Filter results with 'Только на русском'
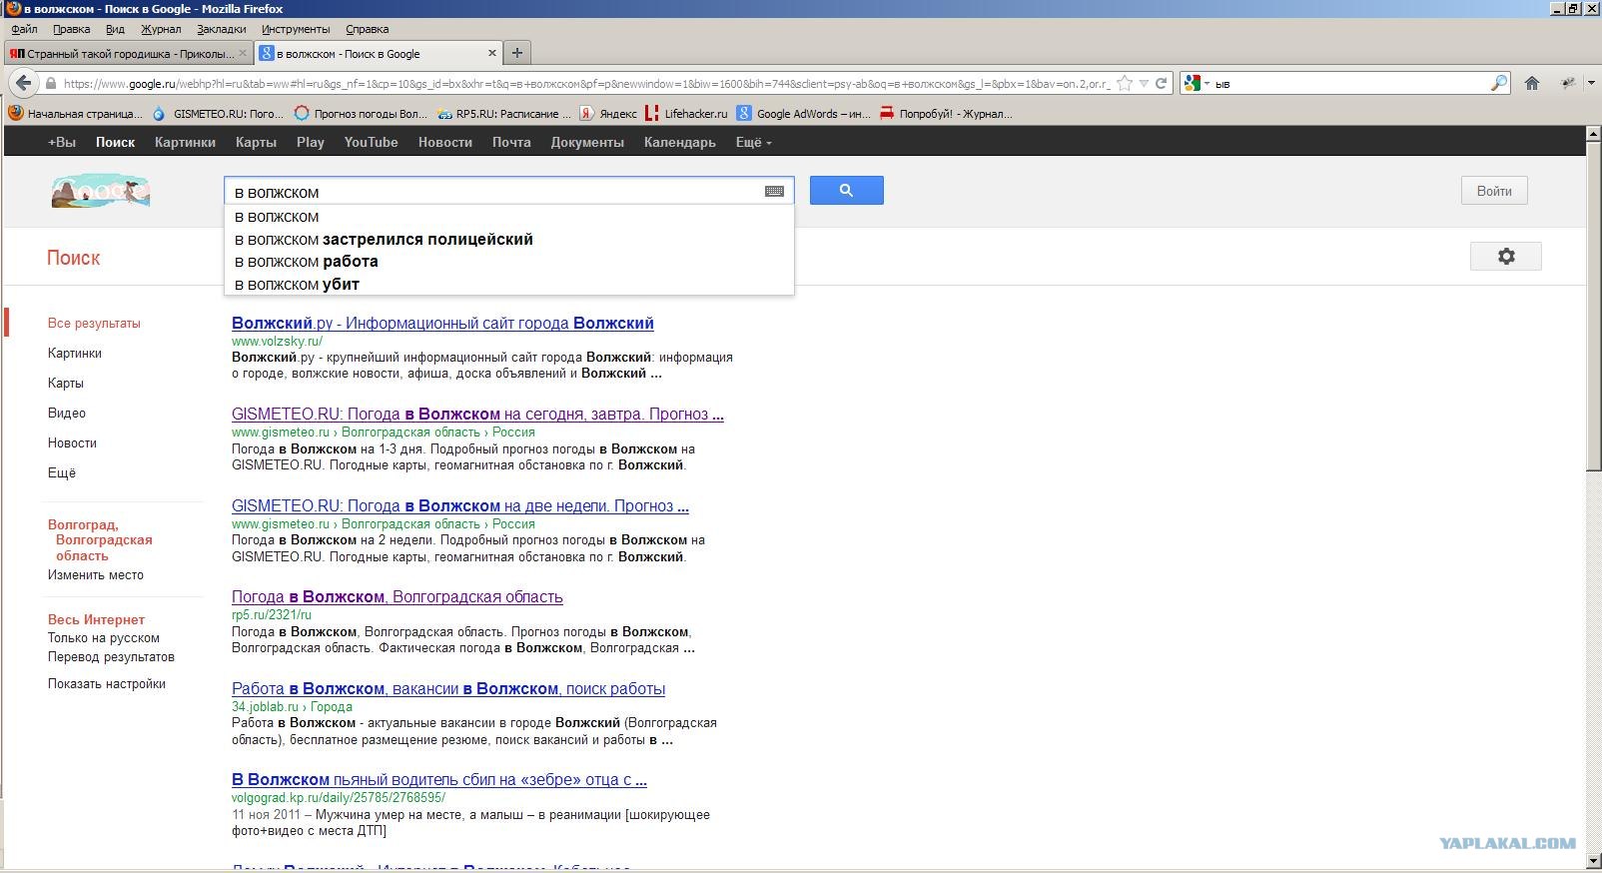The height and width of the screenshot is (873, 1602). click(x=104, y=638)
